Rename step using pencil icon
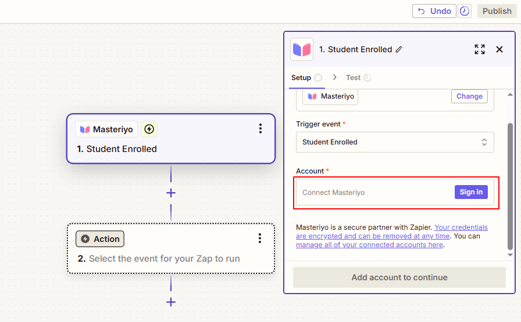The image size is (521, 322). [x=399, y=49]
